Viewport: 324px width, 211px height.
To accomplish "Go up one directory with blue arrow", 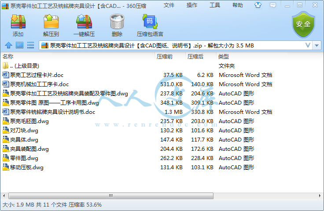I will tap(8, 45).
